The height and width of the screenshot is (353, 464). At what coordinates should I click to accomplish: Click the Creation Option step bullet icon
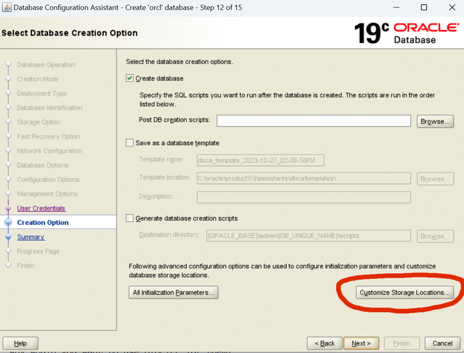8,222
